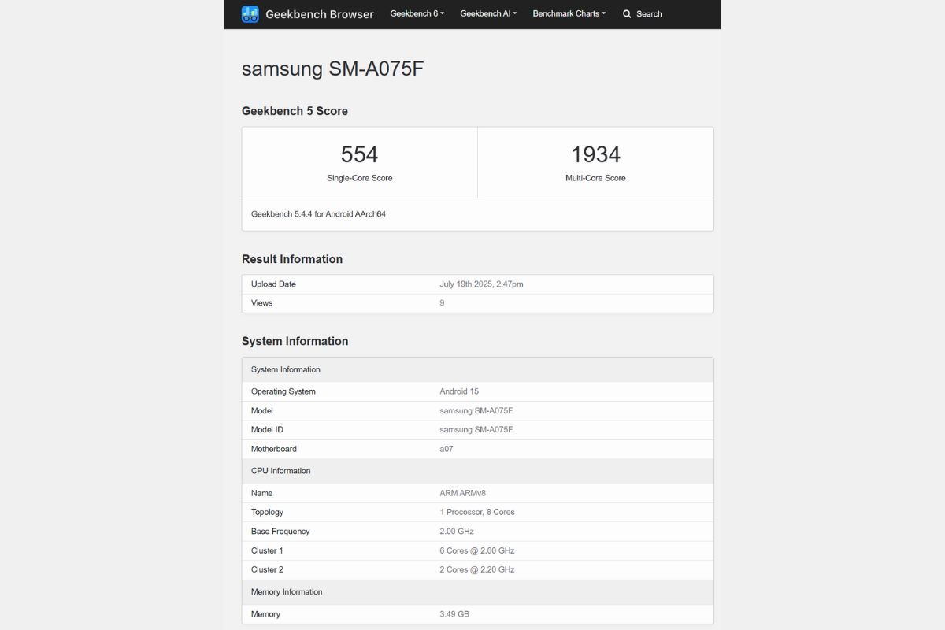The width and height of the screenshot is (945, 630).
Task: Click the Memory Information header row
Action: click(477, 592)
